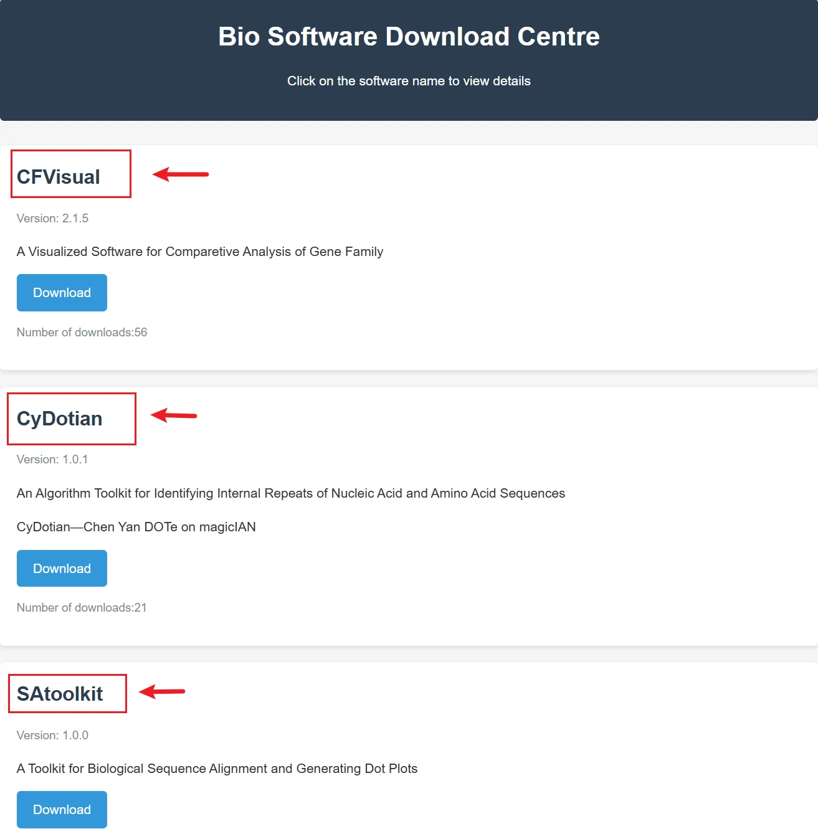Click the Chen Yan DOTe subtitle text

tap(136, 526)
